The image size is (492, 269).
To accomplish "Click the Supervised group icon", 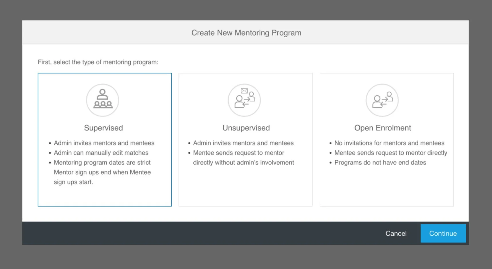I will click(x=103, y=100).
